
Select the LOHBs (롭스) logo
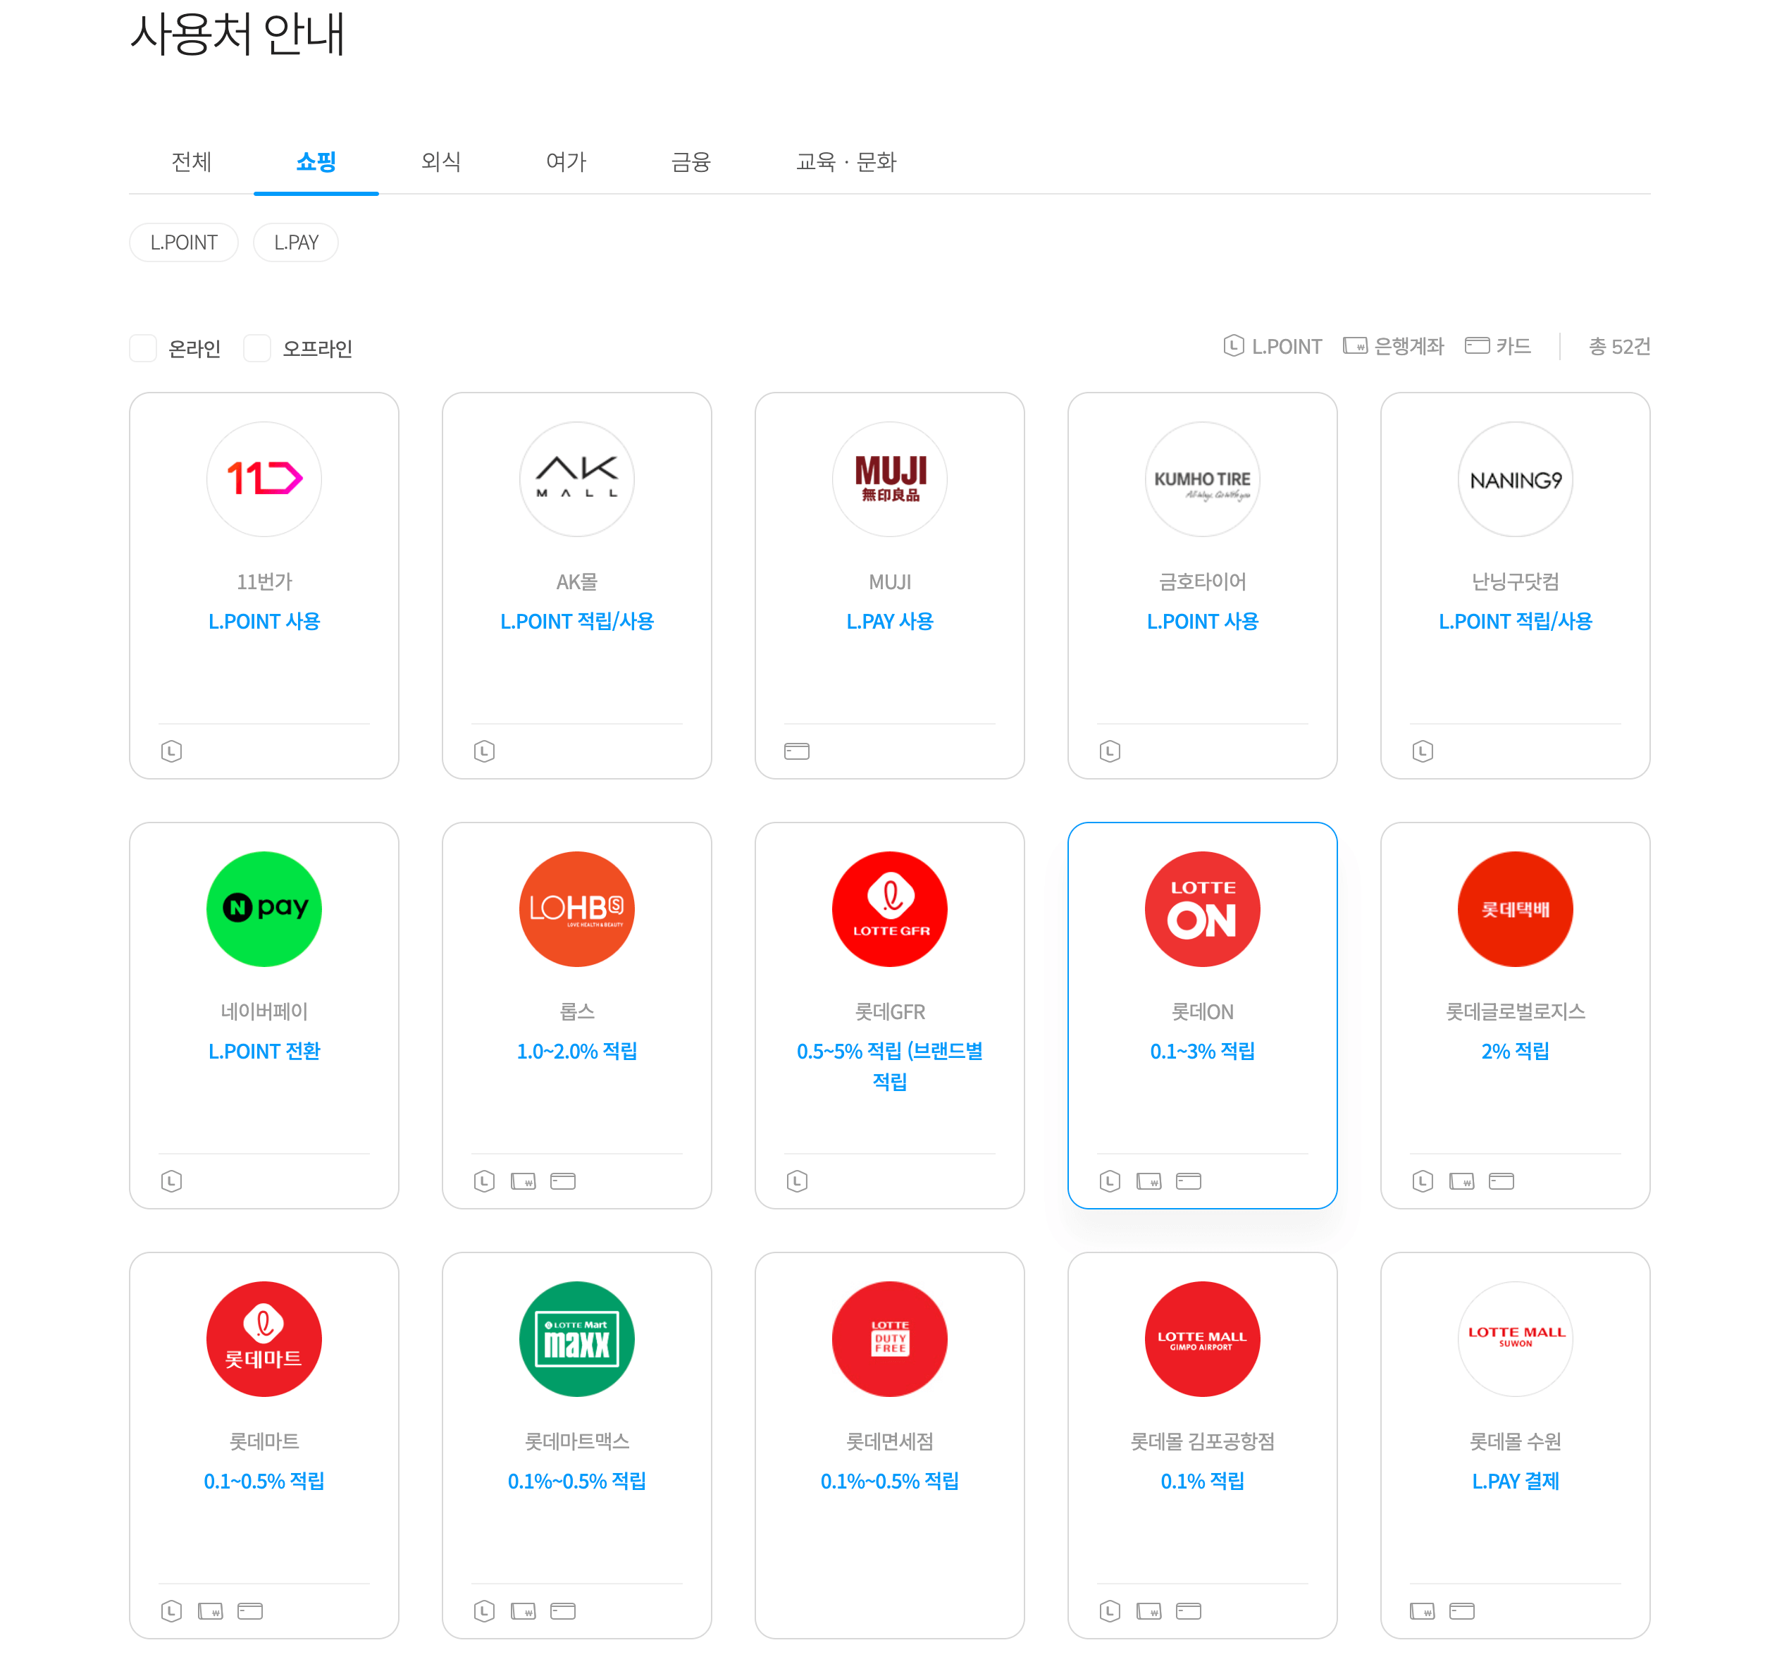coord(576,909)
